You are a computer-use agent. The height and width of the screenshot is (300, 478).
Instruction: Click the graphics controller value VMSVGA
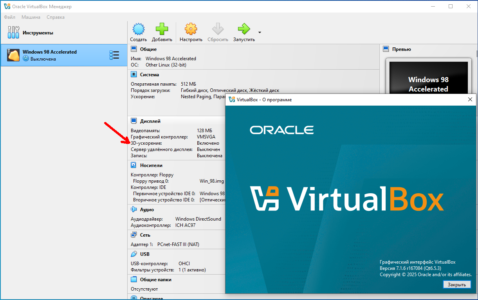206,137
